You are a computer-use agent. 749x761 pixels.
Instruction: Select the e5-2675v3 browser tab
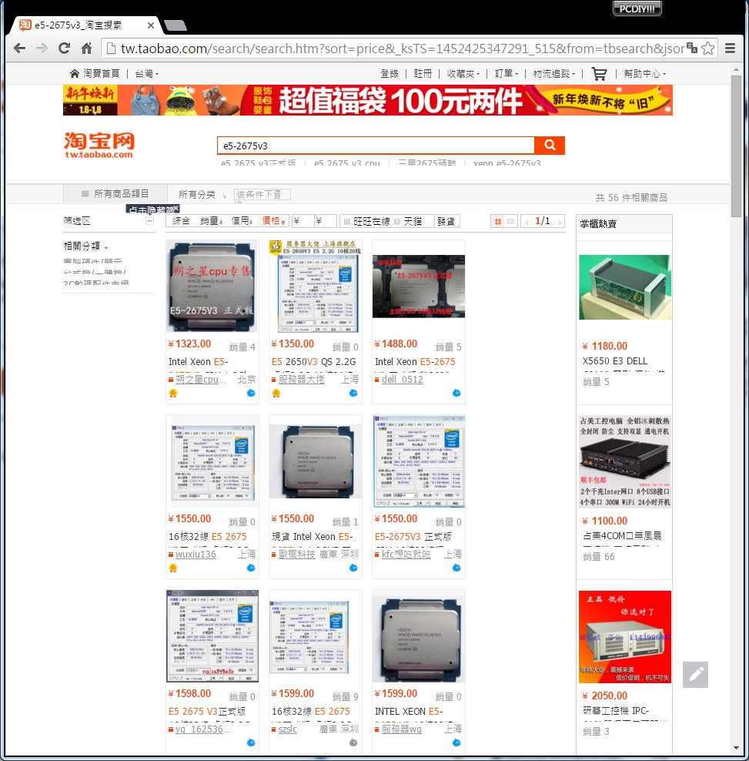coord(85,25)
